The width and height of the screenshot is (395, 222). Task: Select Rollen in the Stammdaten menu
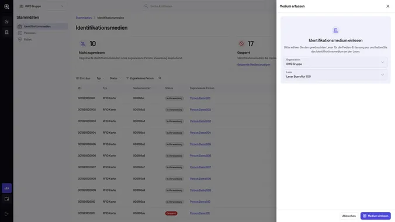(27, 40)
